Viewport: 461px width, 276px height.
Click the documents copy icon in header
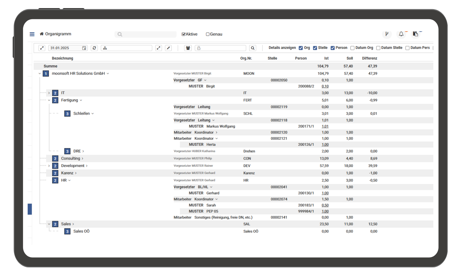pos(415,34)
